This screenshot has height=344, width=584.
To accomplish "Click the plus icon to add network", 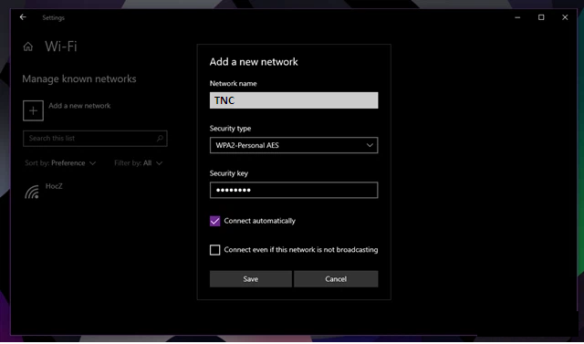I will click(33, 110).
